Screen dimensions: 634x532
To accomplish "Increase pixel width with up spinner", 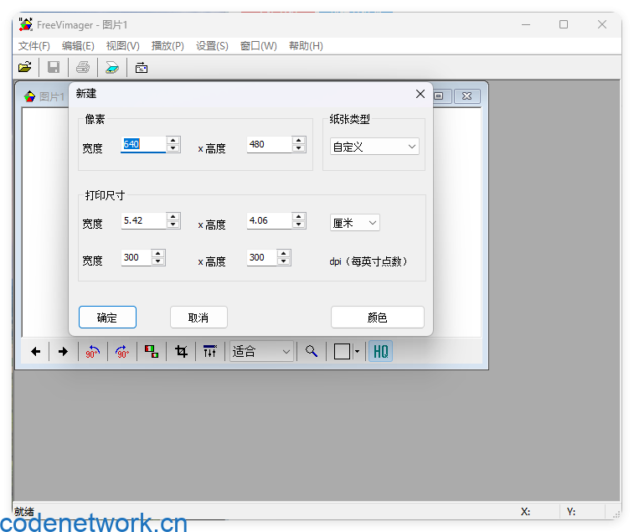I will pyautogui.click(x=173, y=141).
